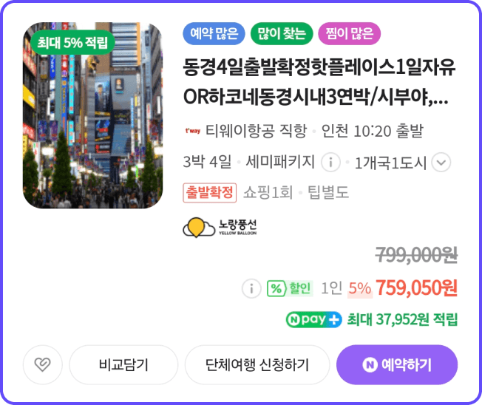Click the 노랑풍선 Yellow Balloon logo
The height and width of the screenshot is (405, 482).
tap(220, 228)
